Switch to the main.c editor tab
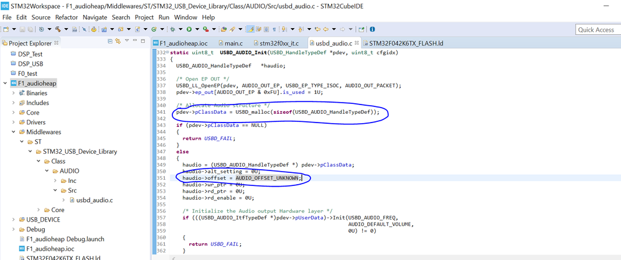Viewport: 621px width, 260px height. click(x=231, y=43)
